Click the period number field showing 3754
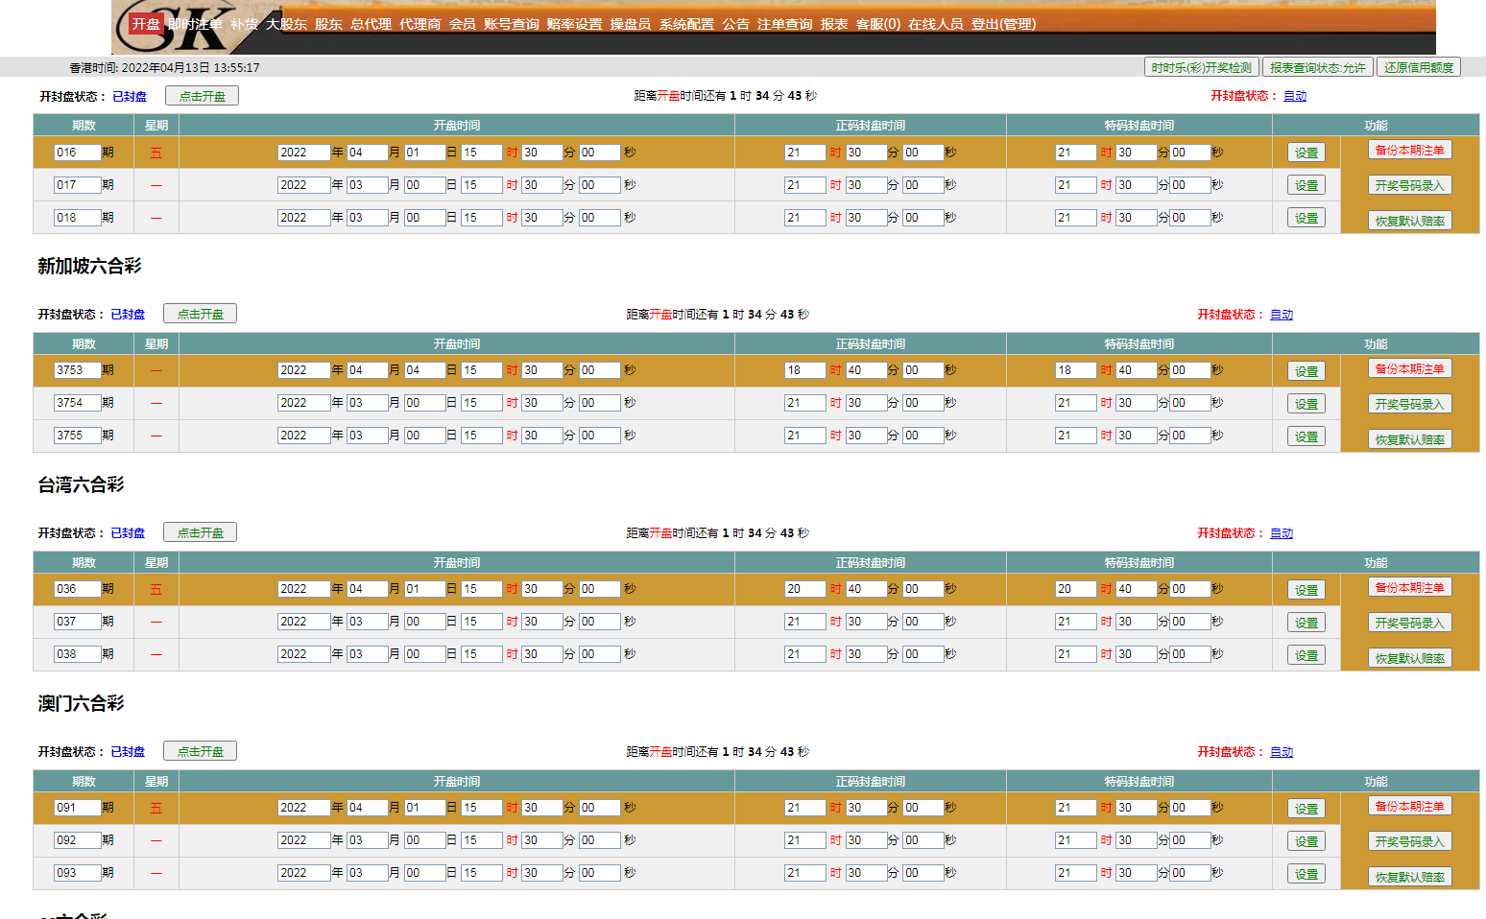 (77, 403)
